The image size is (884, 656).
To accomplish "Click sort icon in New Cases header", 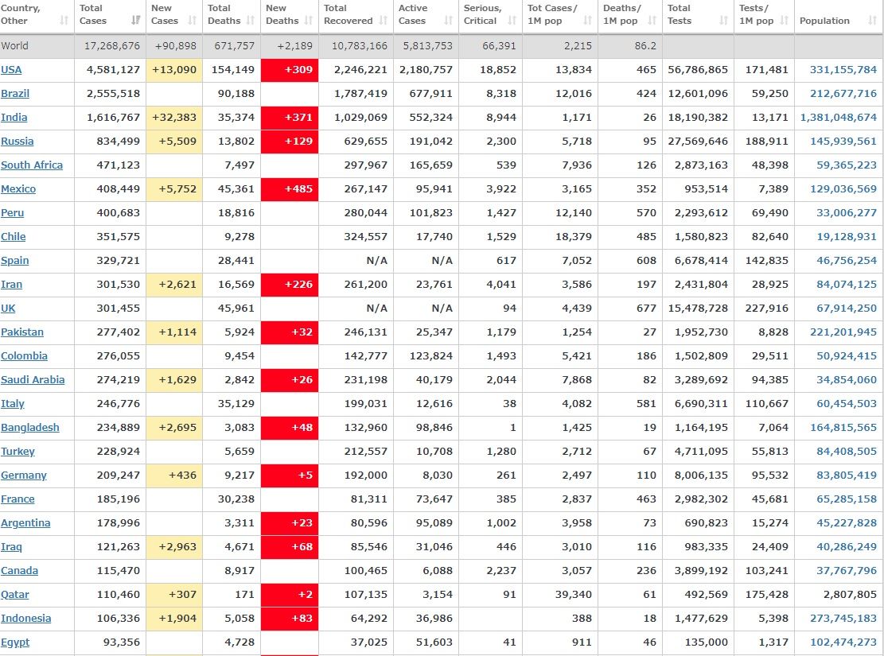I will 193,21.
